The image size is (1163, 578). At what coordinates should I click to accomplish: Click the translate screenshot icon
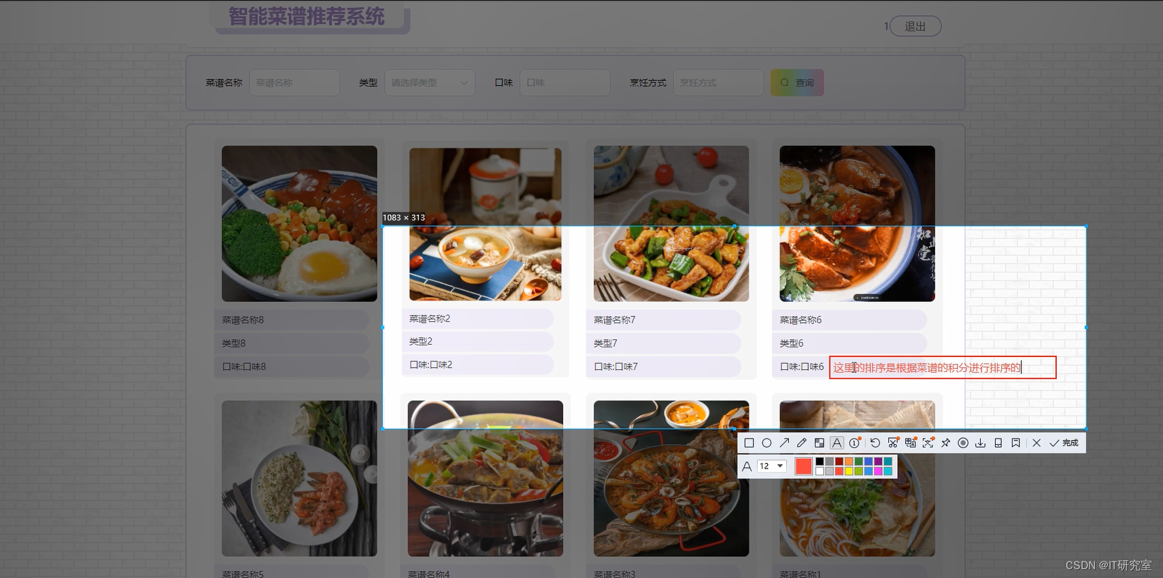[911, 443]
